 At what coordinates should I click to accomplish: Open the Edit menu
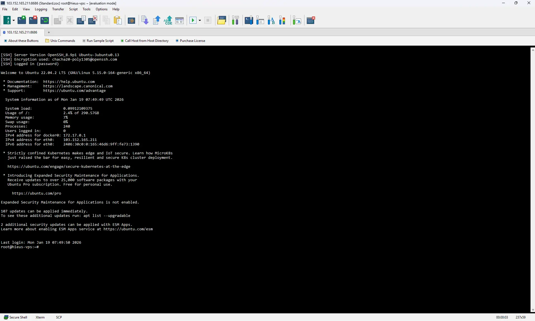[15, 9]
